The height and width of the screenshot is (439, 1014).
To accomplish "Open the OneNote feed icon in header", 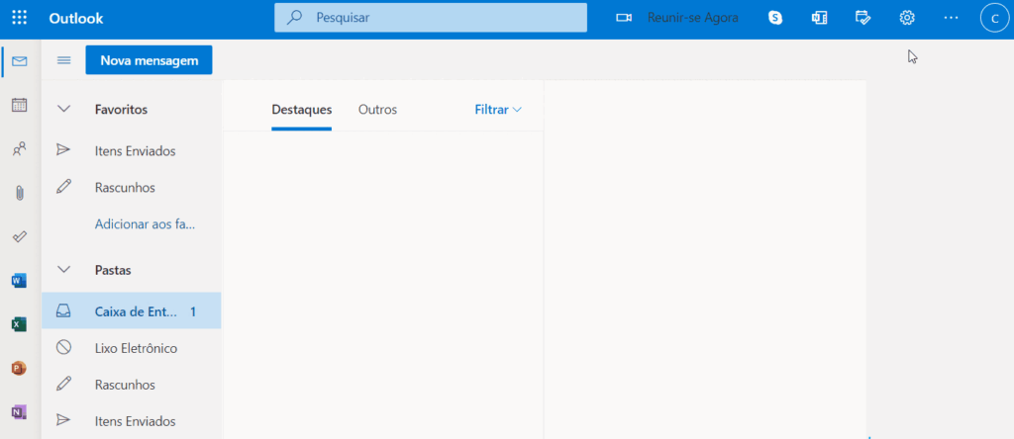I will point(819,18).
